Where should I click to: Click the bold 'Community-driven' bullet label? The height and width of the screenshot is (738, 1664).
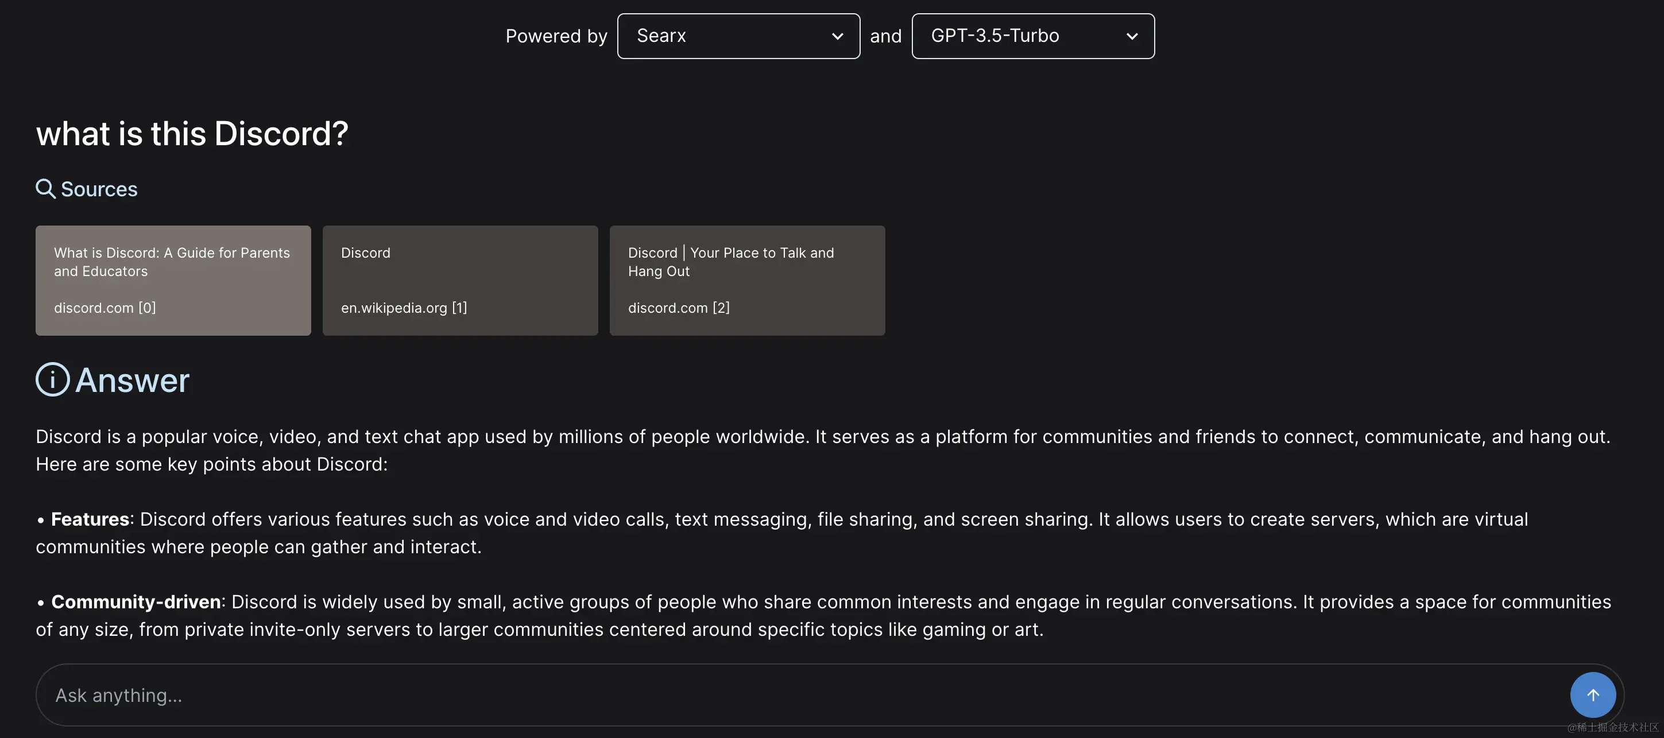[136, 602]
